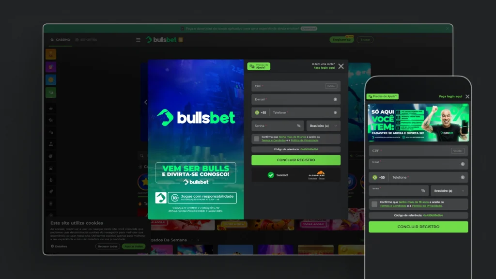This screenshot has height=279, width=496.
Task: Click Recusar todos in cookie notice
Action: click(108, 247)
